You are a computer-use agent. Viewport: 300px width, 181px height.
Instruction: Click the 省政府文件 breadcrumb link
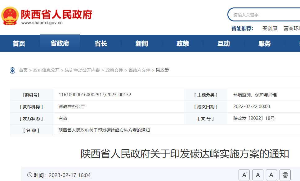[x=139, y=70]
